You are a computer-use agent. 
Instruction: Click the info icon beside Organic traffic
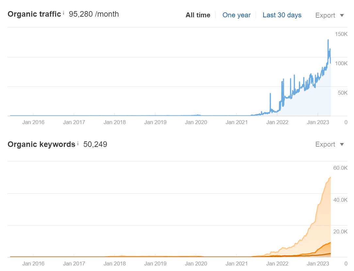64,13
